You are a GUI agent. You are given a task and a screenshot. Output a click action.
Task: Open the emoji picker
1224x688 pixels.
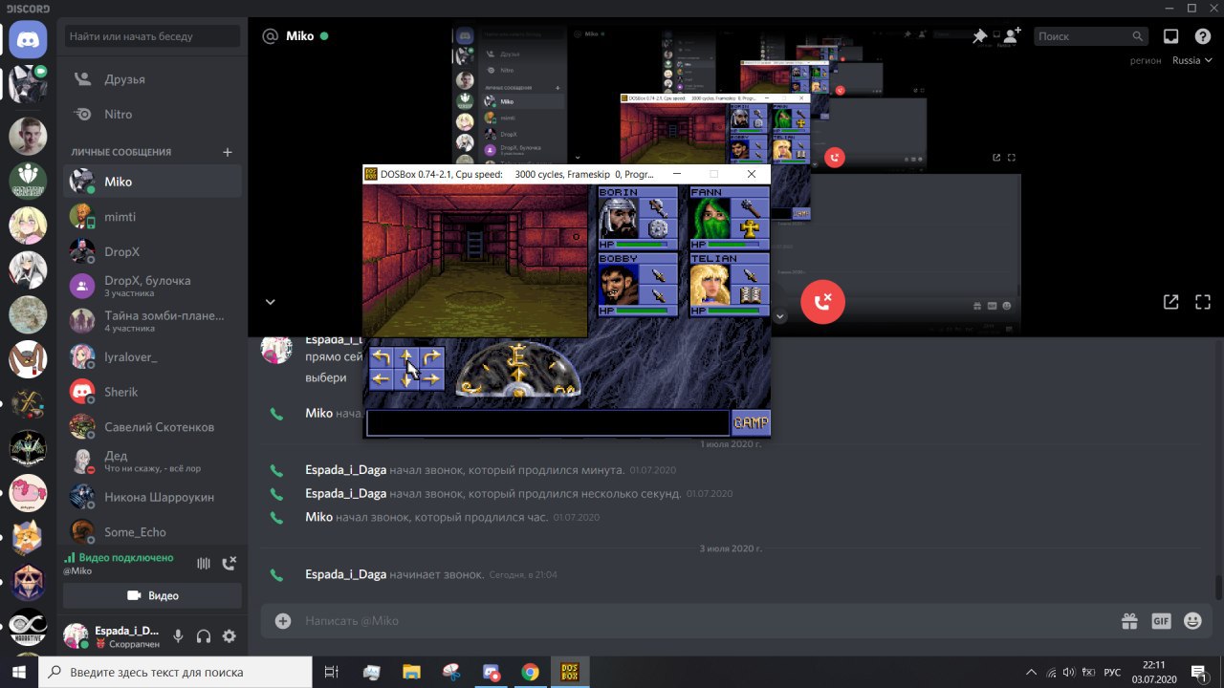coord(1192,621)
